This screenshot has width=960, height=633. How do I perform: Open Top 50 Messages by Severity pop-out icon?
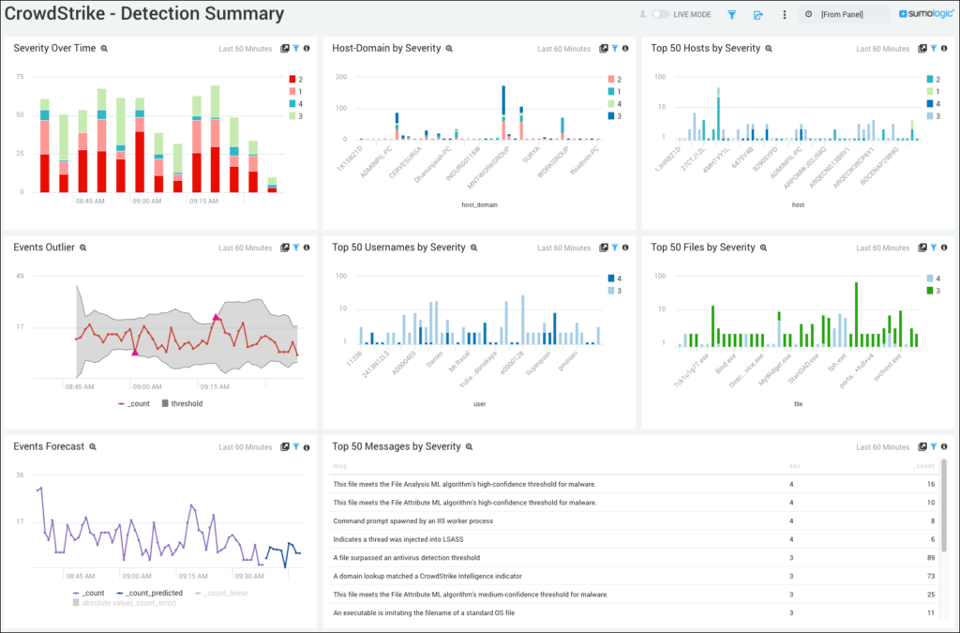tap(922, 447)
